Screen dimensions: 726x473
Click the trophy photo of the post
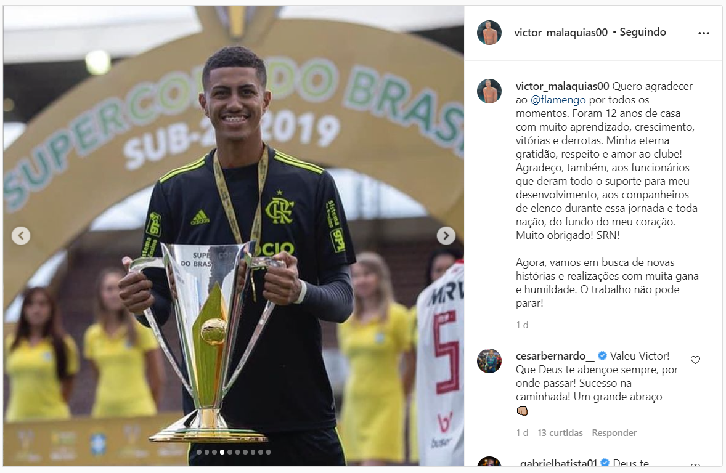[234, 235]
